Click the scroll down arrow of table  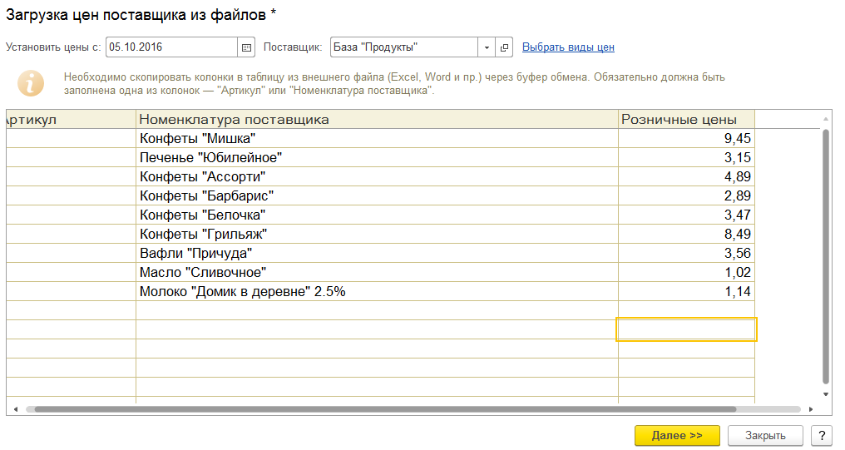[x=826, y=394]
